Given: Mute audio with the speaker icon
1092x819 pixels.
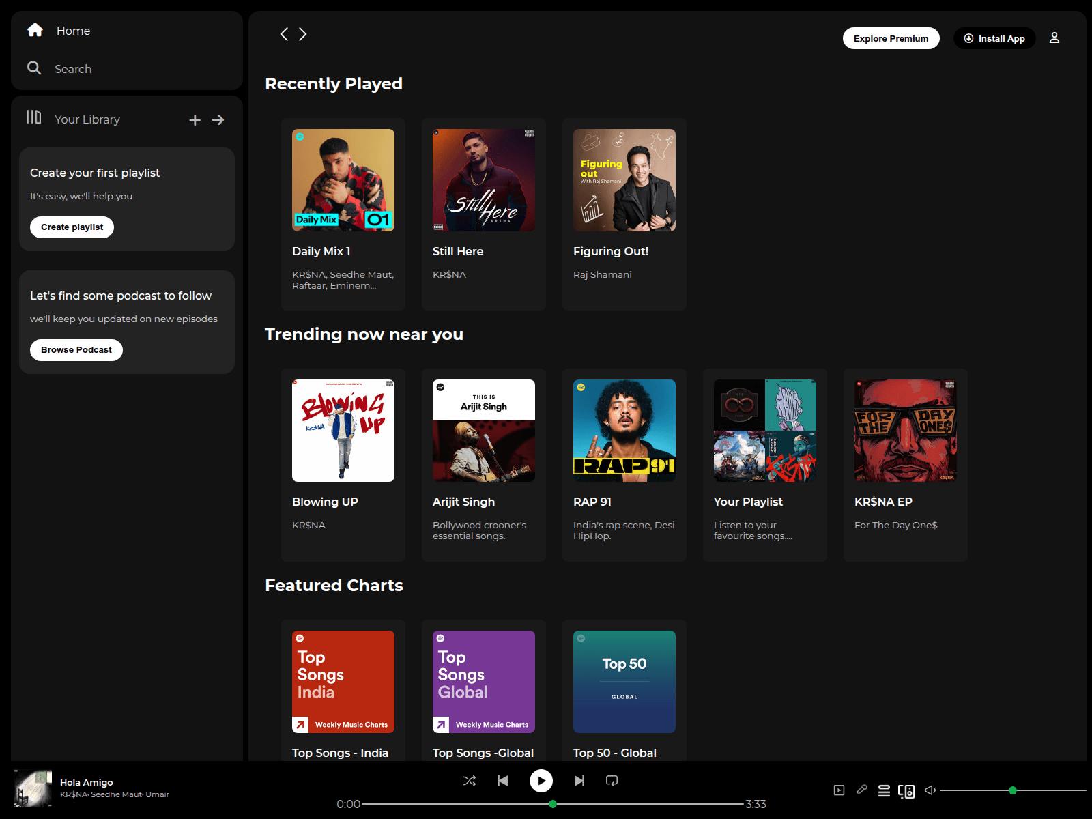Looking at the screenshot, I should 930,790.
